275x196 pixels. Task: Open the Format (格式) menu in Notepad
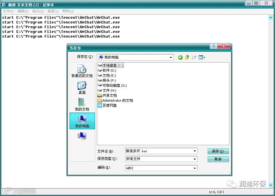click(38, 11)
